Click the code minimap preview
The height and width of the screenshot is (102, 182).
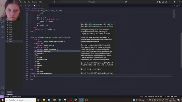[174, 14]
